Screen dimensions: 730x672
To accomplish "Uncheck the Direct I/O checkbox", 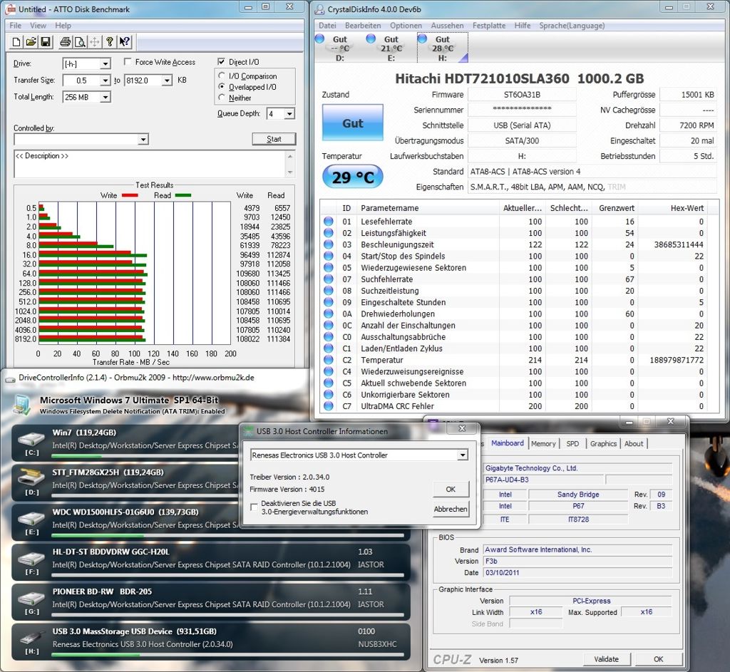I will click(222, 62).
